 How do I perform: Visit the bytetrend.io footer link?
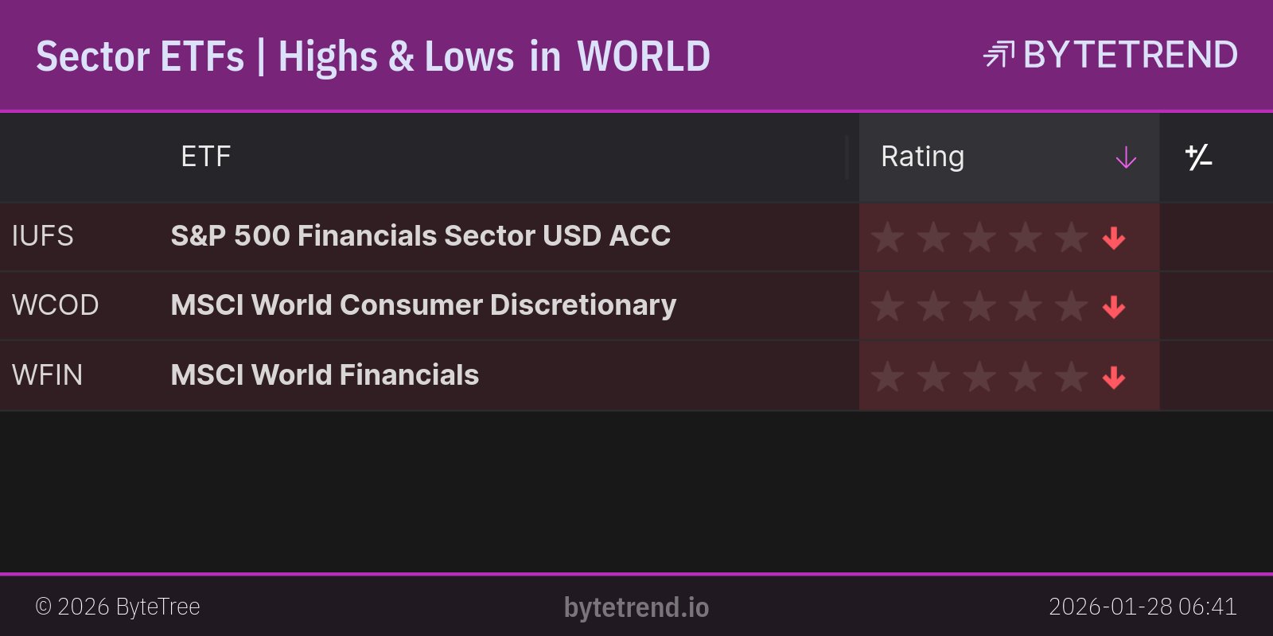point(636,607)
